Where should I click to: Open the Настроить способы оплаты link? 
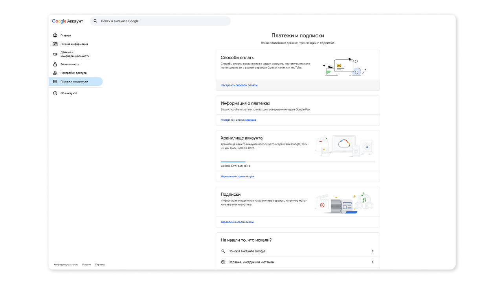tap(239, 85)
